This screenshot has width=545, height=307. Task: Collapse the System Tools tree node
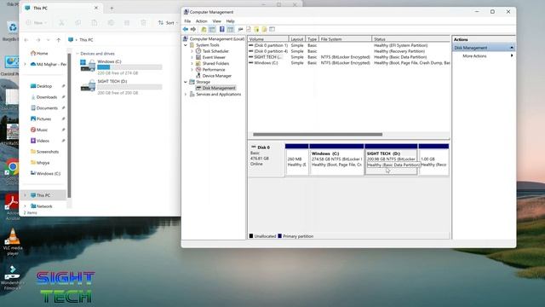pyautogui.click(x=186, y=45)
